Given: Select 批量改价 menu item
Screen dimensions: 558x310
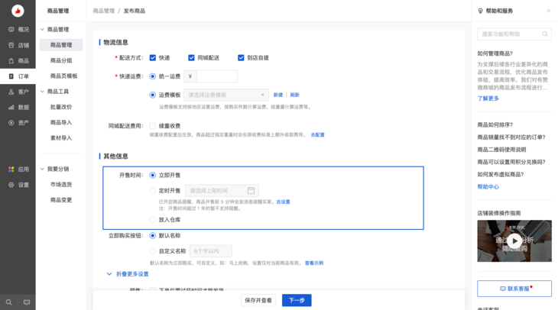Looking at the screenshot, I should [x=61, y=107].
